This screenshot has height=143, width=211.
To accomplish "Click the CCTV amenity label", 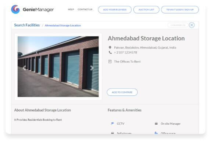I will point(121,124).
